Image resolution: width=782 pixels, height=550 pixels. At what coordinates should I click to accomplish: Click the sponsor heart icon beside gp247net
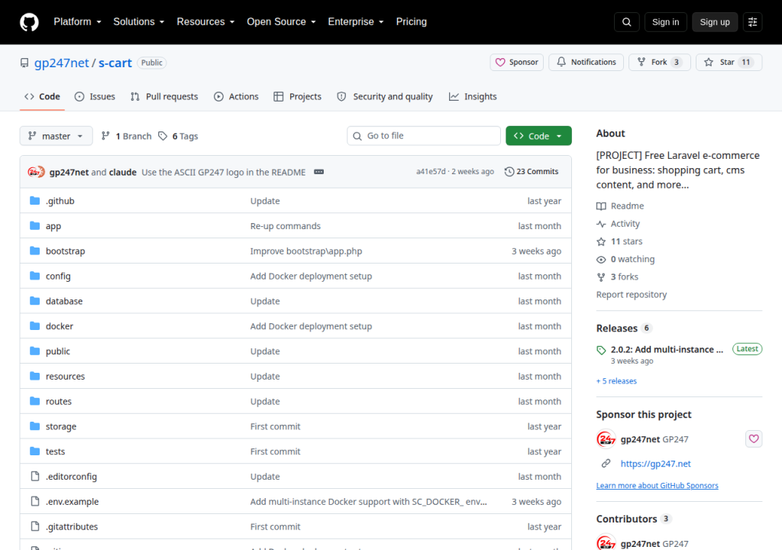754,438
